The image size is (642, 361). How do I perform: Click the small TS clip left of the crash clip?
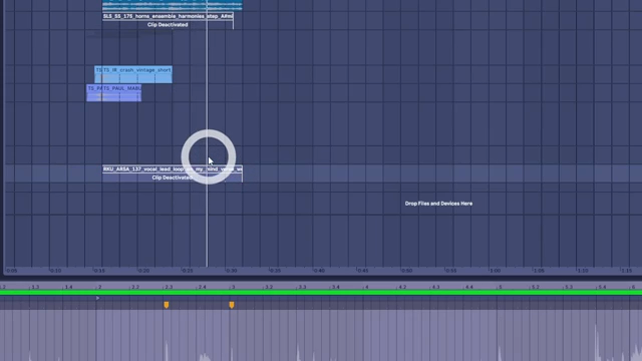(x=98, y=74)
